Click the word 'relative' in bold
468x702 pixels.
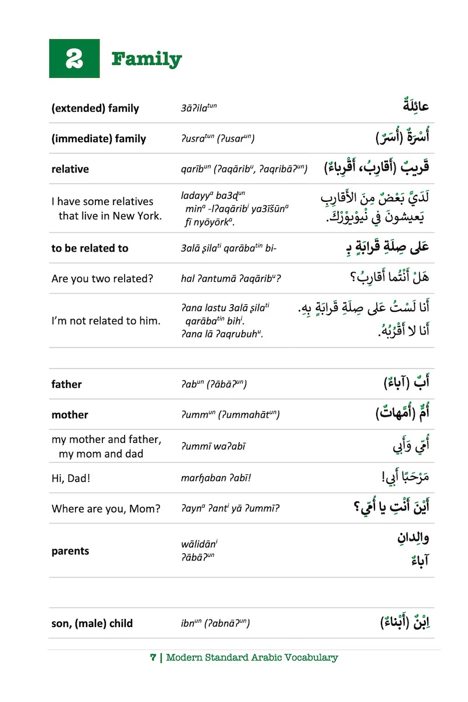tap(70, 169)
